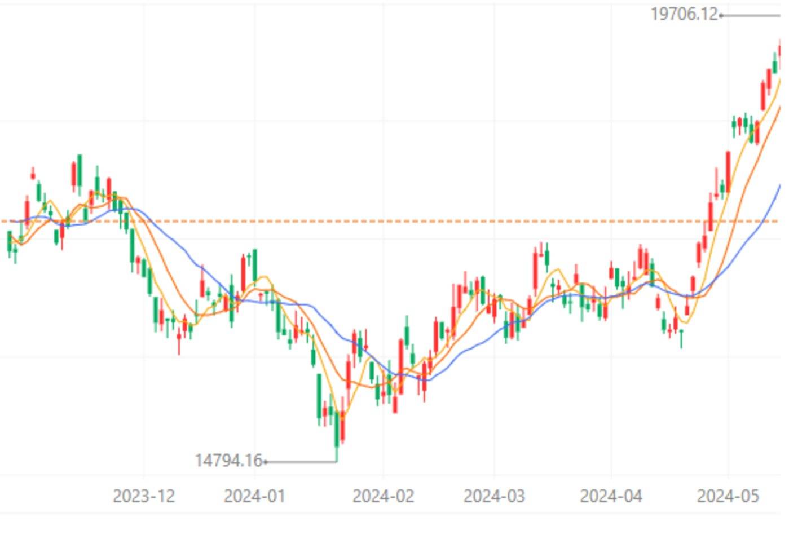Click the last candlestick at chart's right edge

point(781,51)
